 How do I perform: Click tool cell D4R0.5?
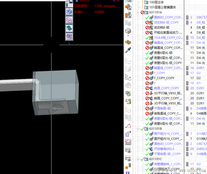pos(202,149)
